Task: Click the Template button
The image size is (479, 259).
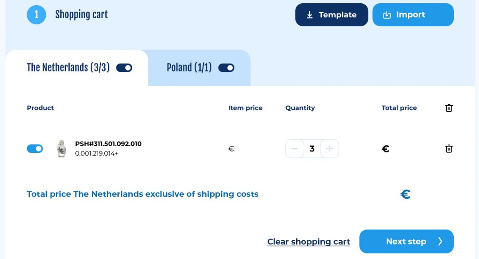Action: [332, 14]
